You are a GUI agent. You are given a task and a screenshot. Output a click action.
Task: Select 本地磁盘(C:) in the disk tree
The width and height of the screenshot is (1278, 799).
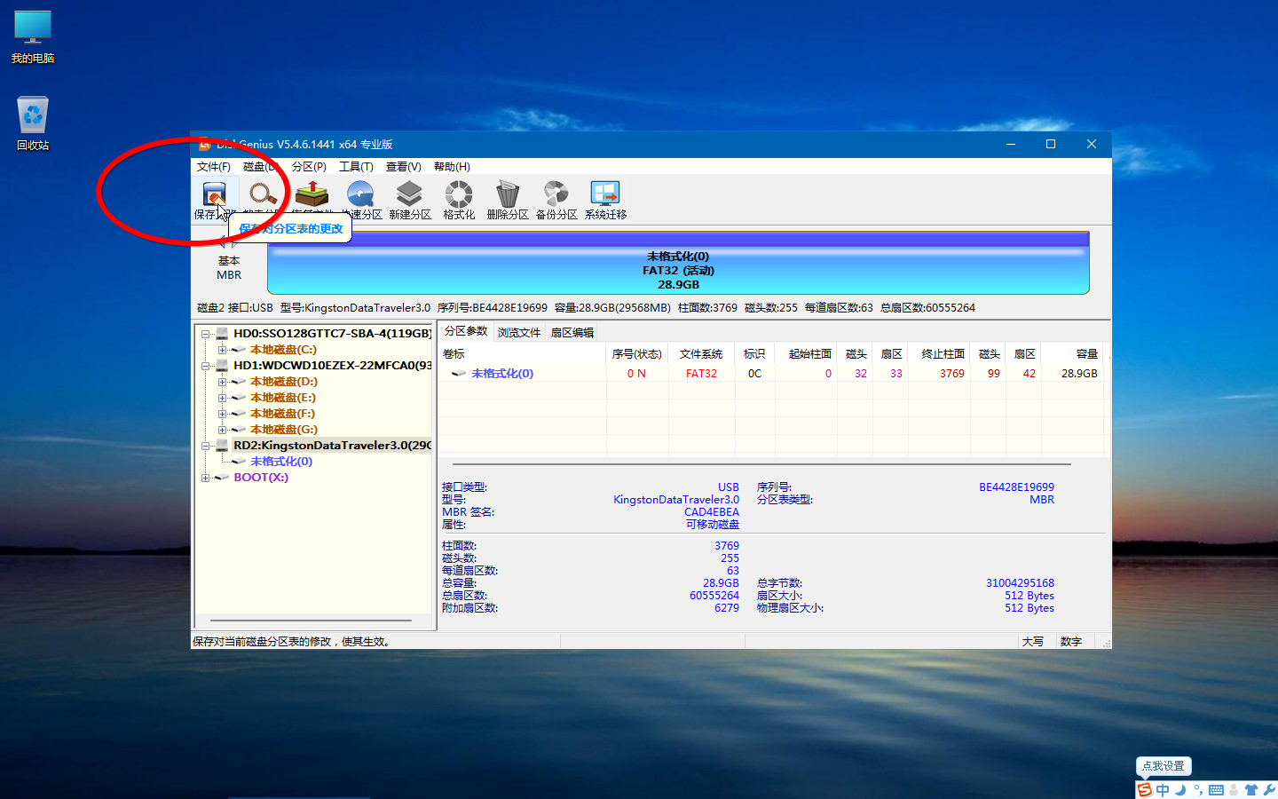(283, 350)
